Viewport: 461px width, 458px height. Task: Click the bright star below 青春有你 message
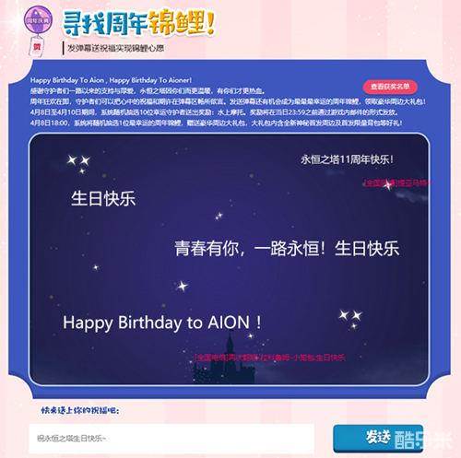point(182,286)
